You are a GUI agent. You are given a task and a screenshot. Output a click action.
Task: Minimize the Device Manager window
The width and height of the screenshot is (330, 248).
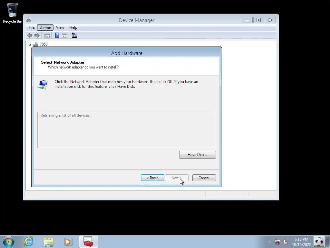247,20
